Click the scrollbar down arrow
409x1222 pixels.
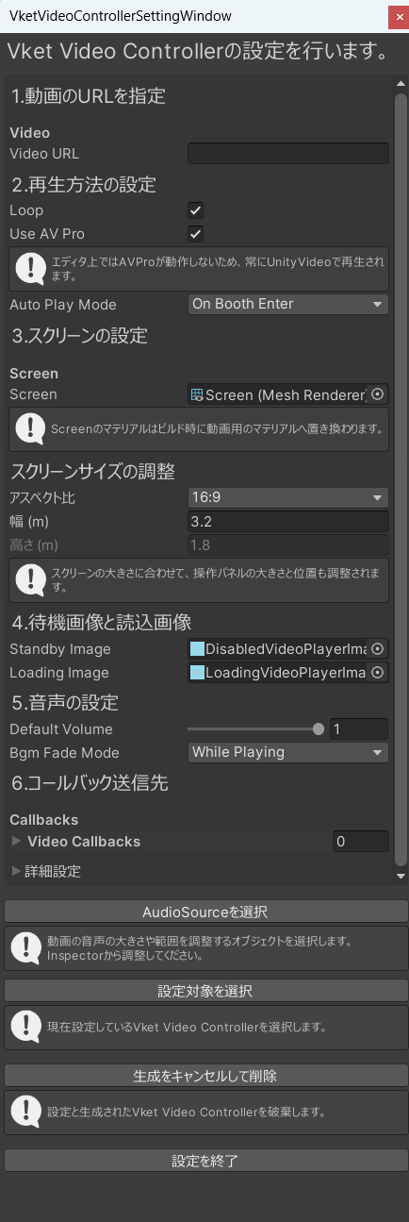[x=401, y=877]
